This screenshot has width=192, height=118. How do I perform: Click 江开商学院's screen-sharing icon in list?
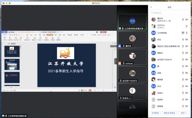tap(183, 33)
